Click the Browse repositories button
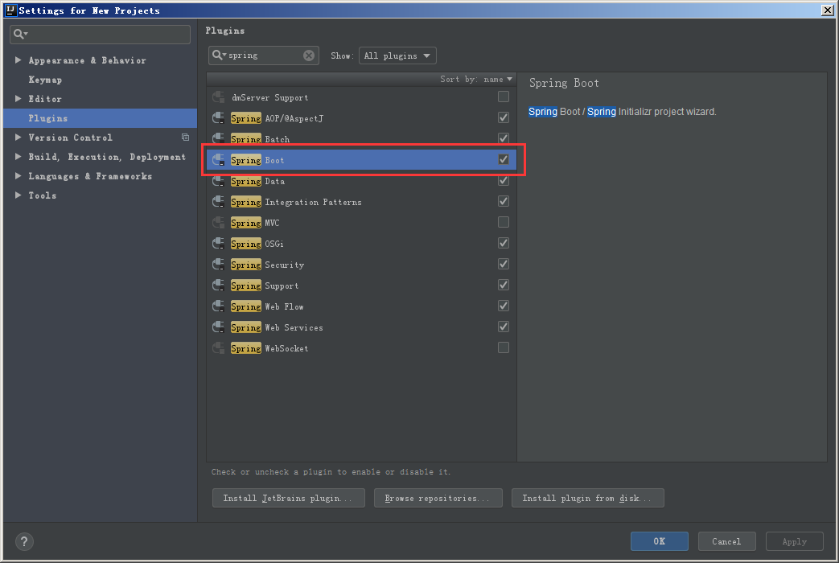The image size is (839, 563). pos(438,498)
